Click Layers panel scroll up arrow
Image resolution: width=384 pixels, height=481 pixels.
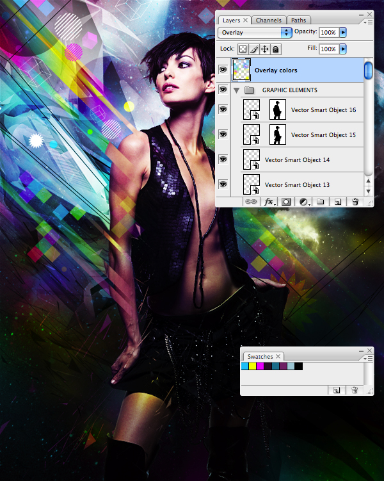(x=369, y=181)
